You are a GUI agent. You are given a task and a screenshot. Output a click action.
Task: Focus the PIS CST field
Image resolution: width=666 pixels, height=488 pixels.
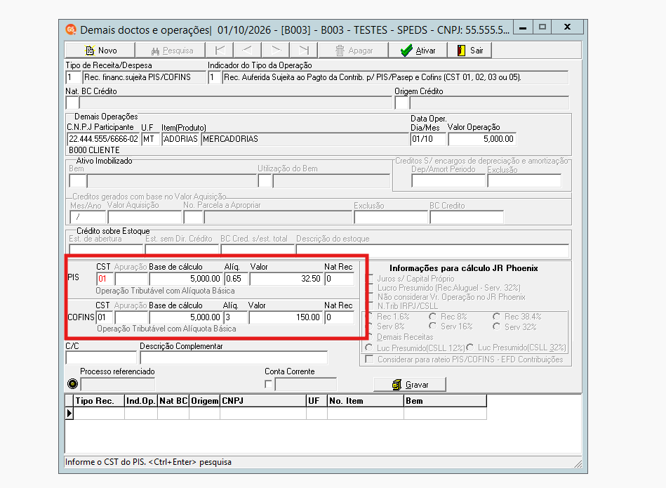(105, 279)
